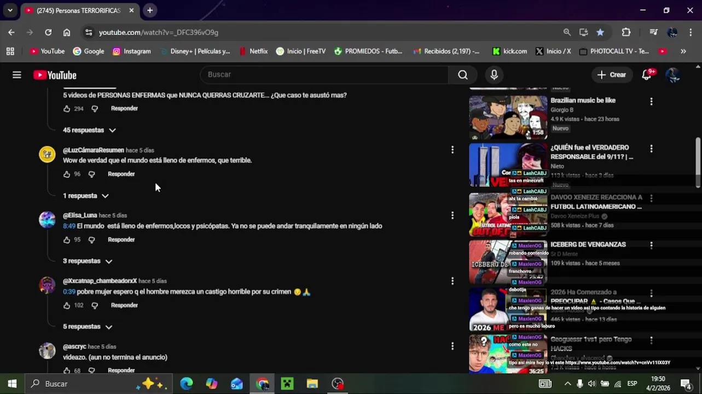Open the apps grid in bookmarks bar
702x394 pixels.
pos(10,51)
